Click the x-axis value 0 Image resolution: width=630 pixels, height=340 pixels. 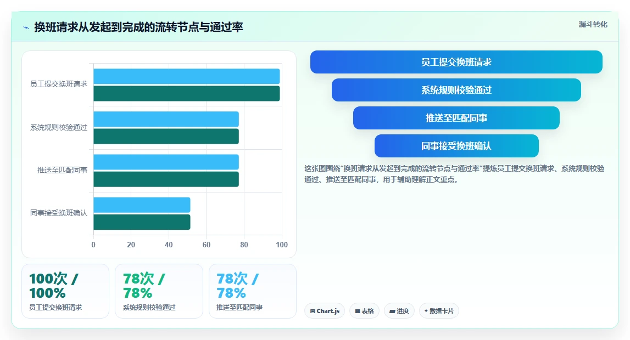click(93, 245)
